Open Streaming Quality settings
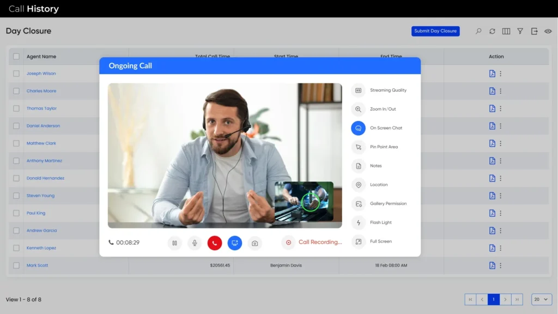Screen dimensions: 558x314 point(358,90)
